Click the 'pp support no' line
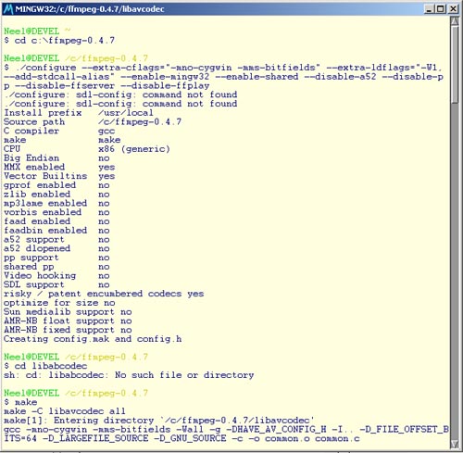Screen dimensions: 463x453 [x=56, y=258]
